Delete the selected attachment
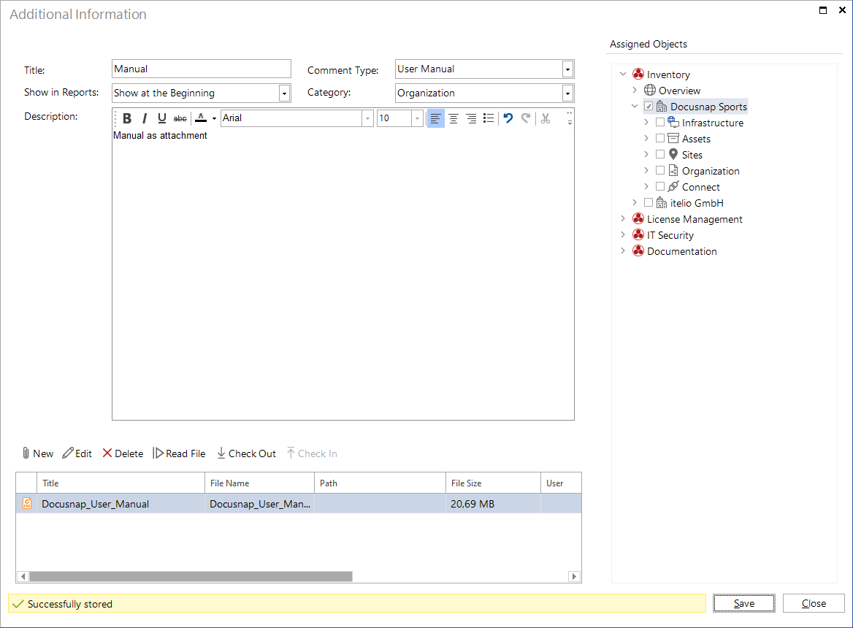The height and width of the screenshot is (628, 853). (123, 453)
